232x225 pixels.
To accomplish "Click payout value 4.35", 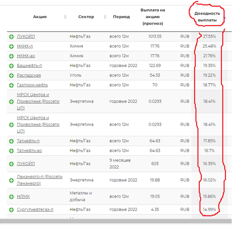I will pos(155,209).
